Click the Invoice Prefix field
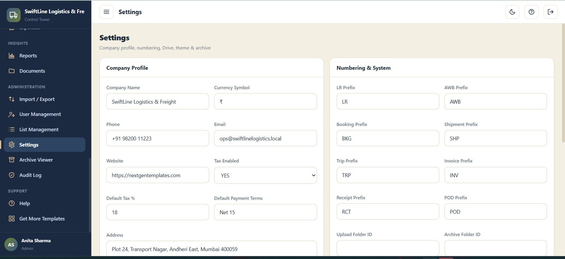Screen dimensions: 565x259 coord(495,175)
